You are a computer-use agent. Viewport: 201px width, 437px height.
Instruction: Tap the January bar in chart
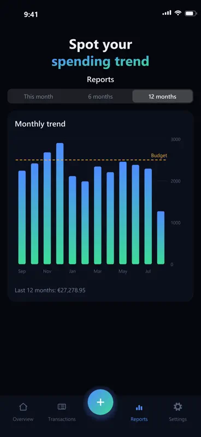point(73,220)
